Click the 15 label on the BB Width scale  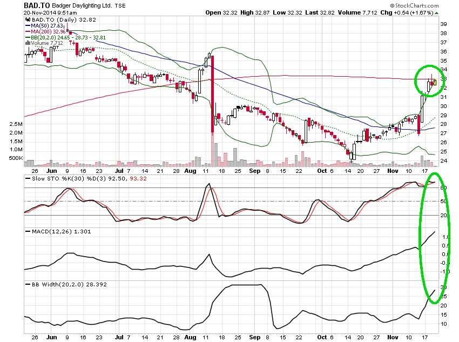click(x=444, y=315)
